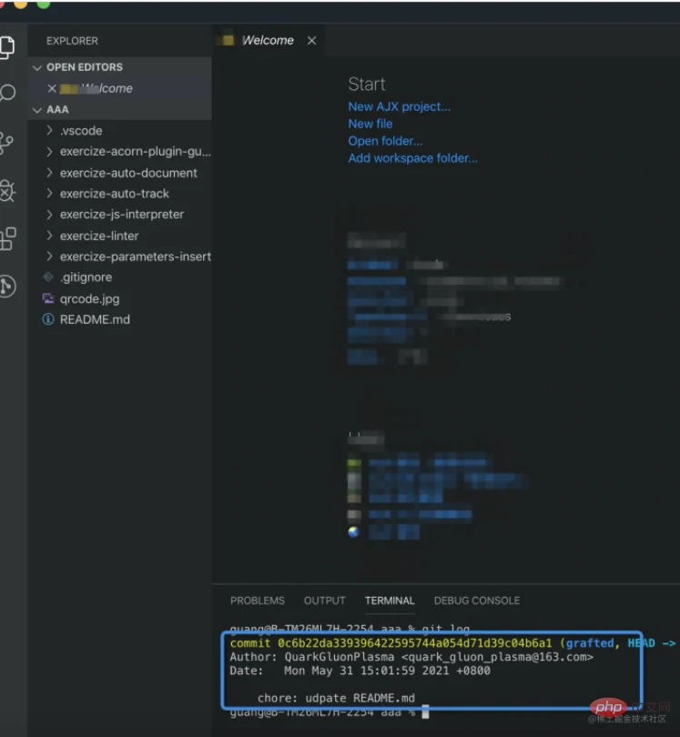Select Welcome entry under Open Editors
Image resolution: width=680 pixels, height=737 pixels.
119,88
